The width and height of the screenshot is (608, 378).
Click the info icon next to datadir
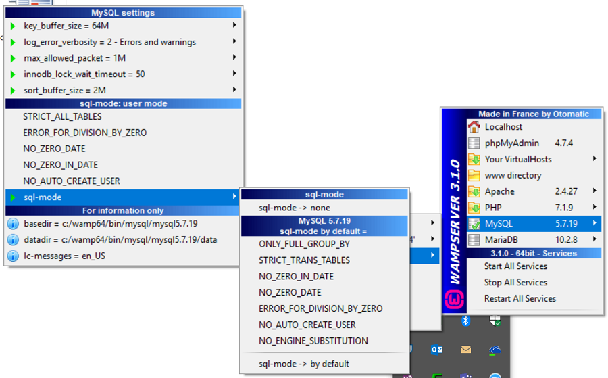pos(13,240)
